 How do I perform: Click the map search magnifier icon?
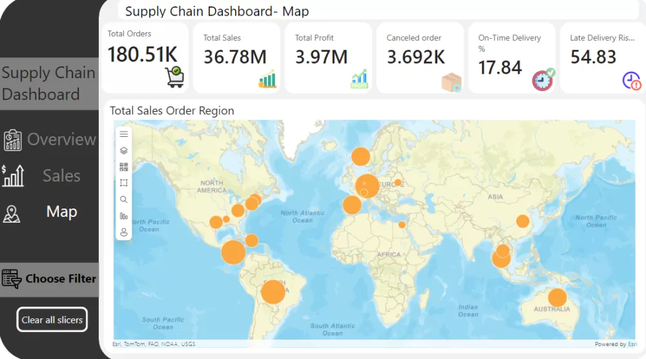124,200
